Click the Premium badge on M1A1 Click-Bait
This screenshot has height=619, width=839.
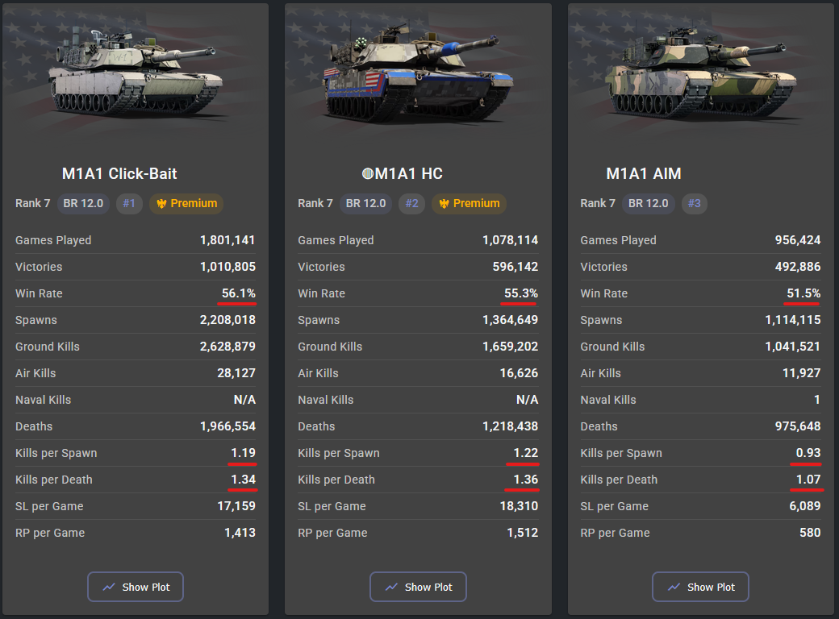point(186,203)
